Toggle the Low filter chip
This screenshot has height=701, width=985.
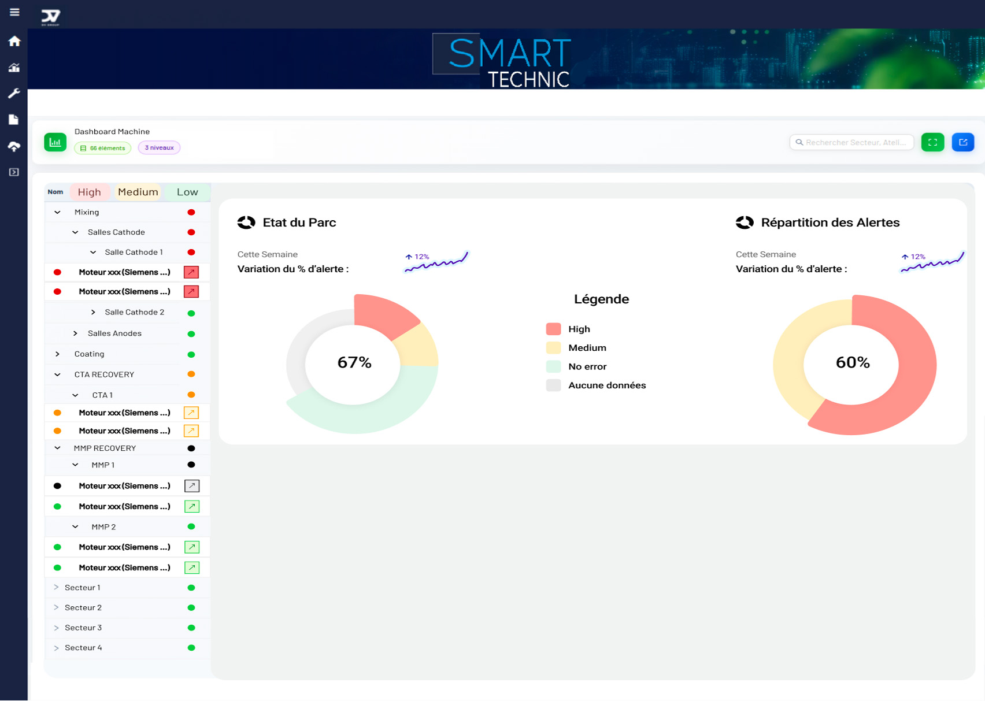coord(187,192)
